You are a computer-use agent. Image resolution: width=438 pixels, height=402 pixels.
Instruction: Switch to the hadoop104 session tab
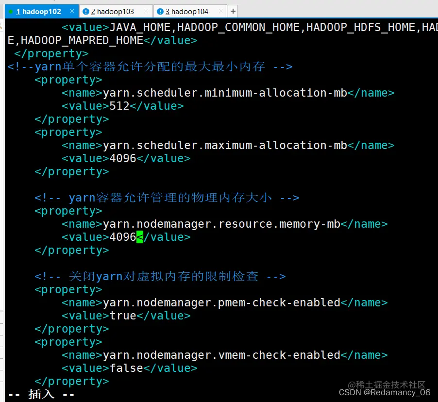(190, 12)
